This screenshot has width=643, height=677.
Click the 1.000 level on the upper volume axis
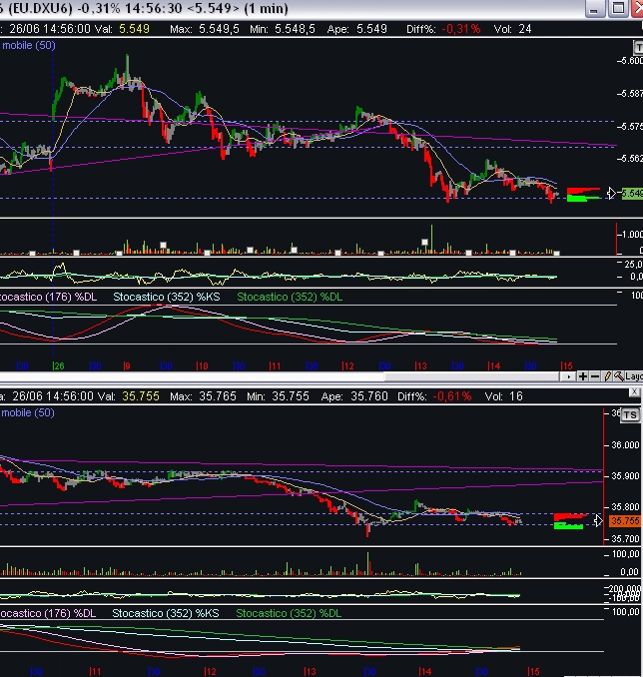(x=632, y=235)
